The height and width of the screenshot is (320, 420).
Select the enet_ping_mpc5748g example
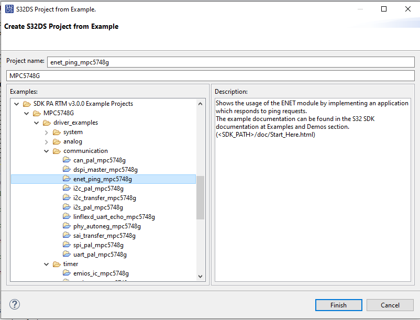103,179
